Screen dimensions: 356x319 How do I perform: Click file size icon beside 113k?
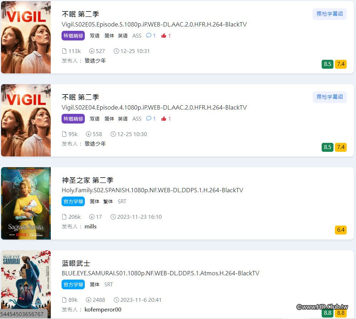pos(64,51)
